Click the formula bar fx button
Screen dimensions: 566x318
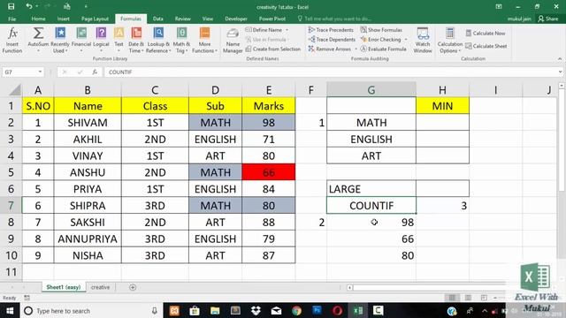tap(95, 72)
